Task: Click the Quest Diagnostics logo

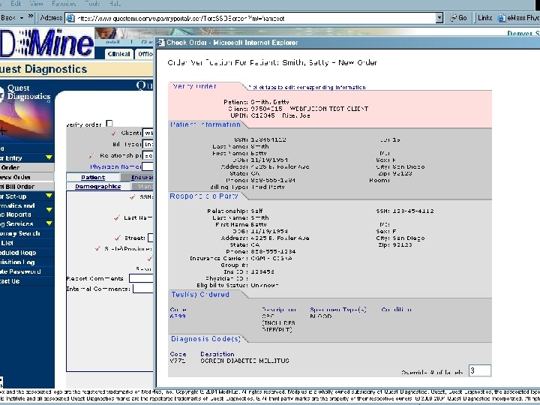Action: (27, 92)
